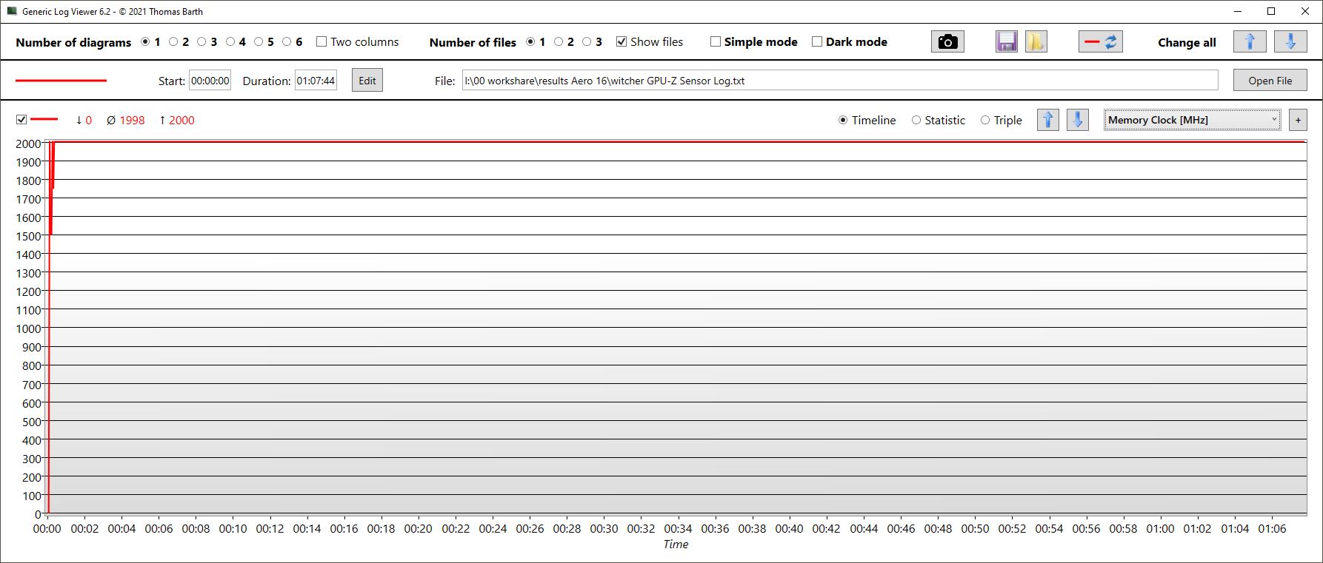
Task: Select the Timeline view option
Action: (x=843, y=120)
